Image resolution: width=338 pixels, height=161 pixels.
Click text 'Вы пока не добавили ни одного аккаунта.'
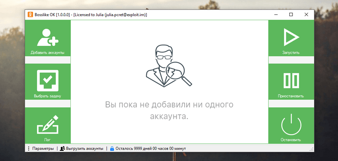click(x=169, y=110)
